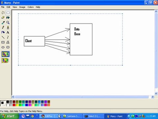Click the horizontal scrollbar left arrow
This screenshot has height=119, width=158.
point(13,97)
